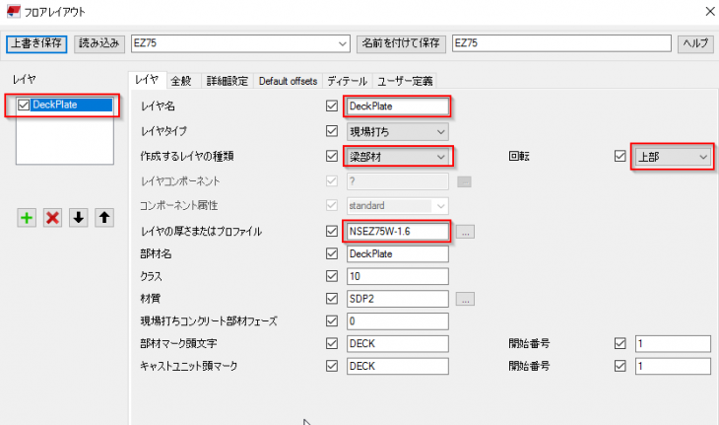Image resolution: width=719 pixels, height=425 pixels.
Task: Click the save-as name field containing EZ75
Action: [561, 43]
